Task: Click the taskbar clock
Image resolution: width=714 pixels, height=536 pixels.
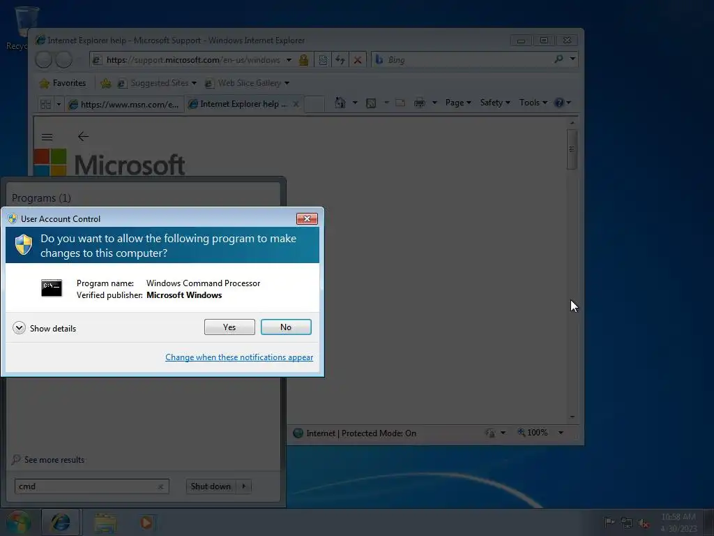Action: (x=678, y=522)
